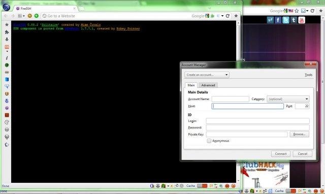
Task: Click the Password text field
Action: [257, 127]
